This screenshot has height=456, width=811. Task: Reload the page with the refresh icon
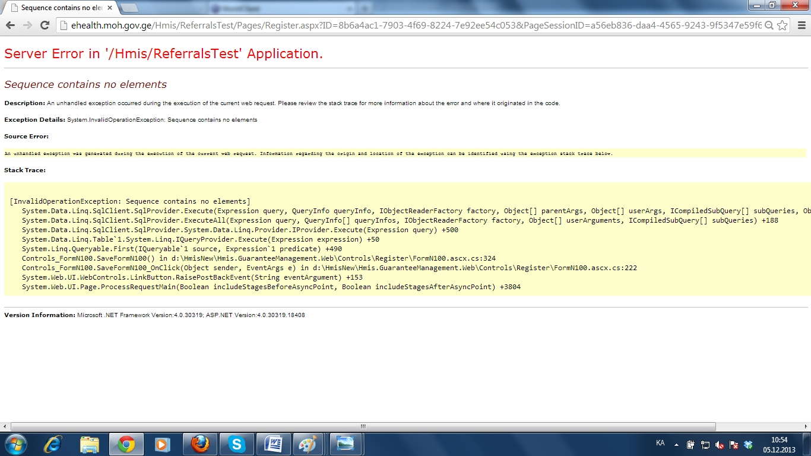(x=45, y=25)
